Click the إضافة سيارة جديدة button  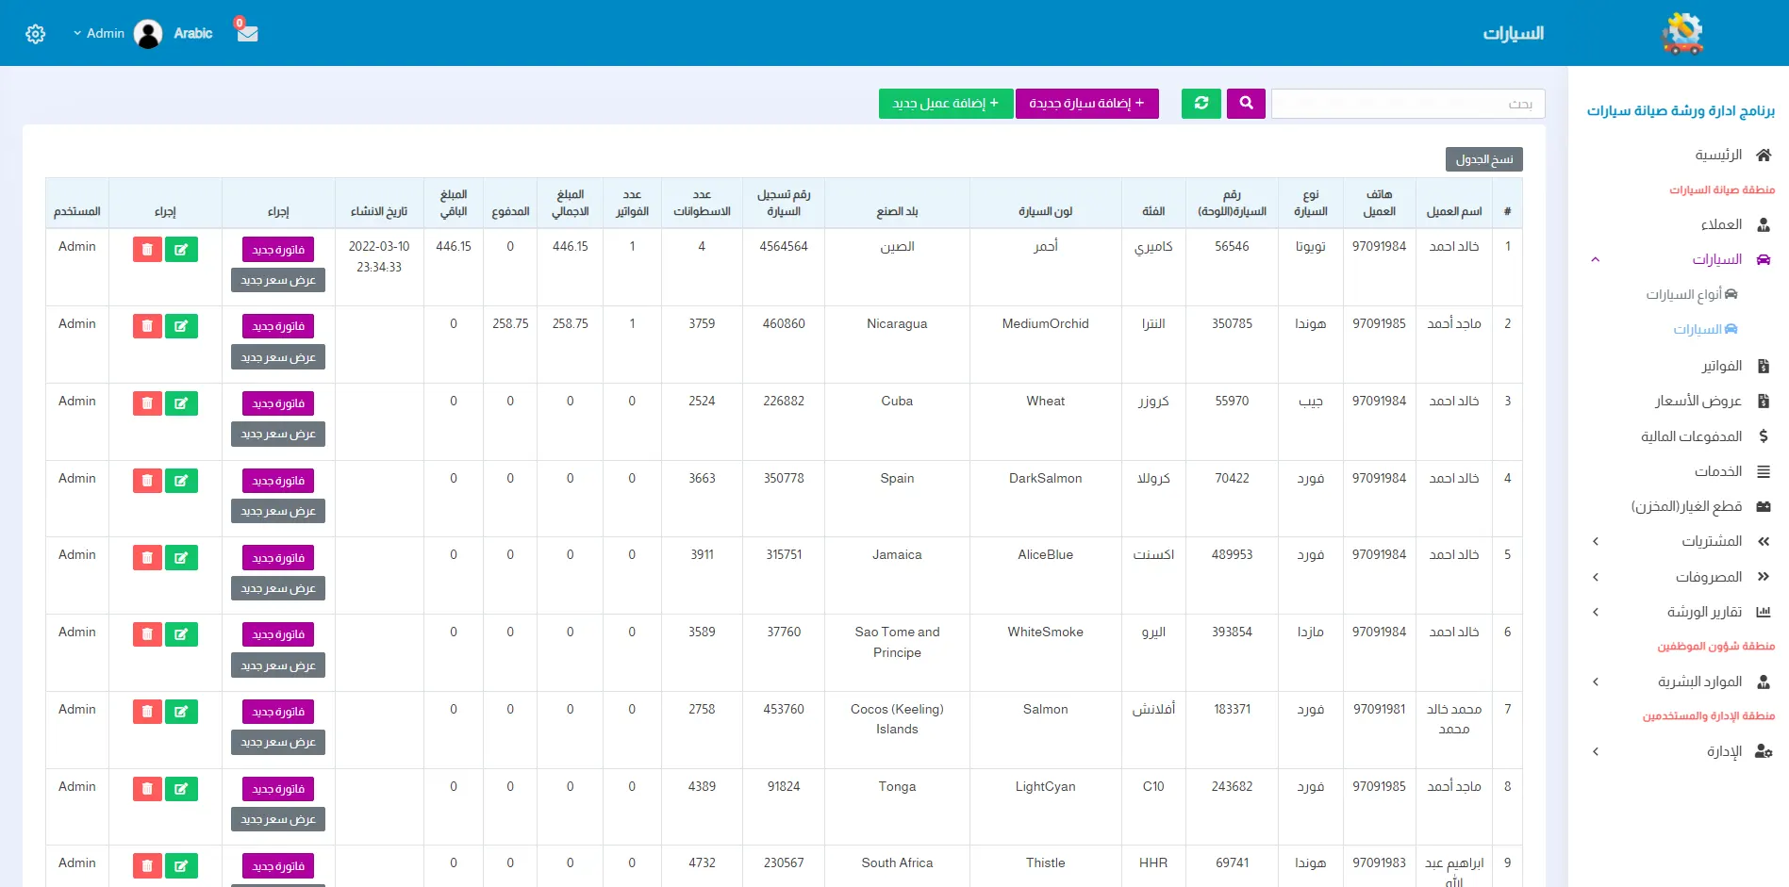click(x=1086, y=104)
